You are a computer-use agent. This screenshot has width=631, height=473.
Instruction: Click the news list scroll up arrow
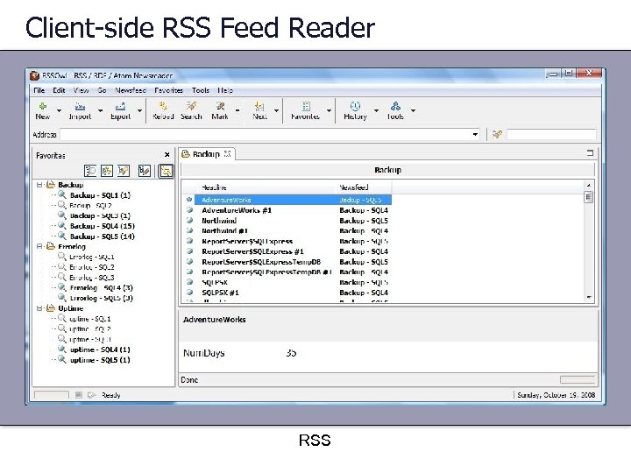(589, 186)
